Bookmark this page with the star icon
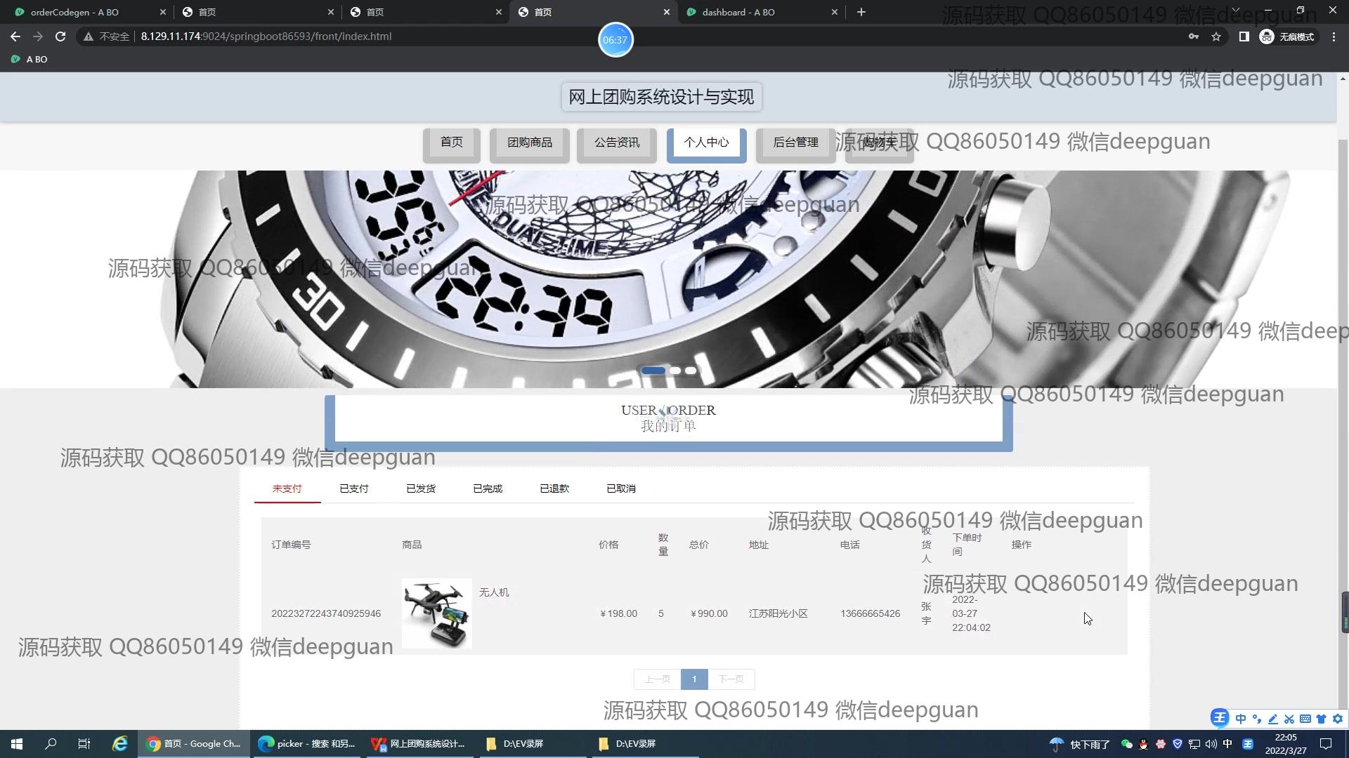Screen dimensions: 1349x758 pos(1216,36)
